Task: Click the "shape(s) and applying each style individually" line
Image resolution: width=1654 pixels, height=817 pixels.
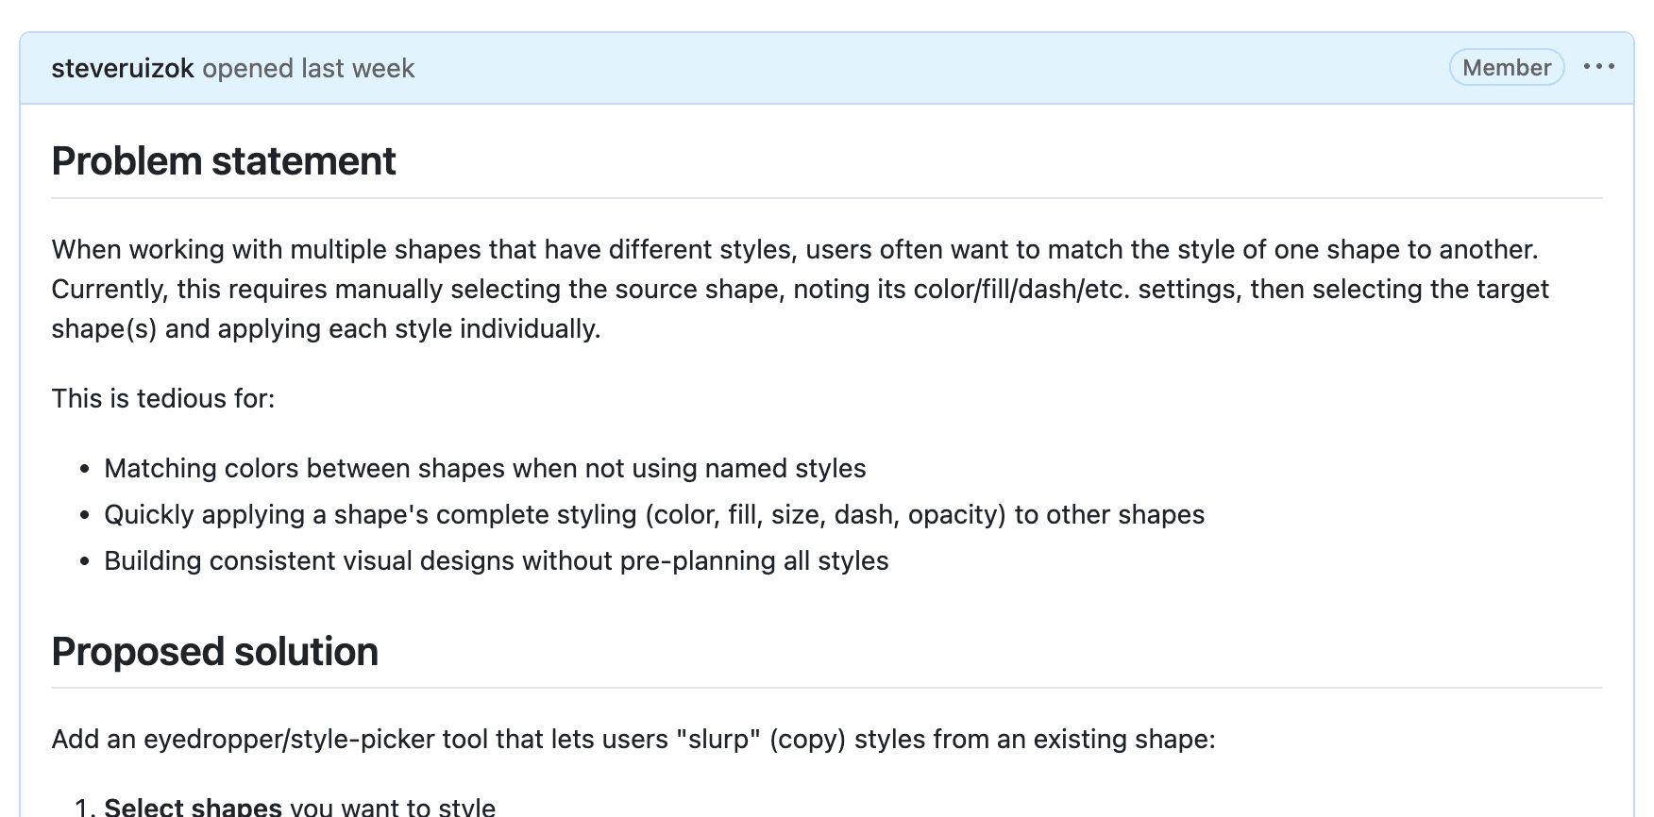Action: [326, 329]
